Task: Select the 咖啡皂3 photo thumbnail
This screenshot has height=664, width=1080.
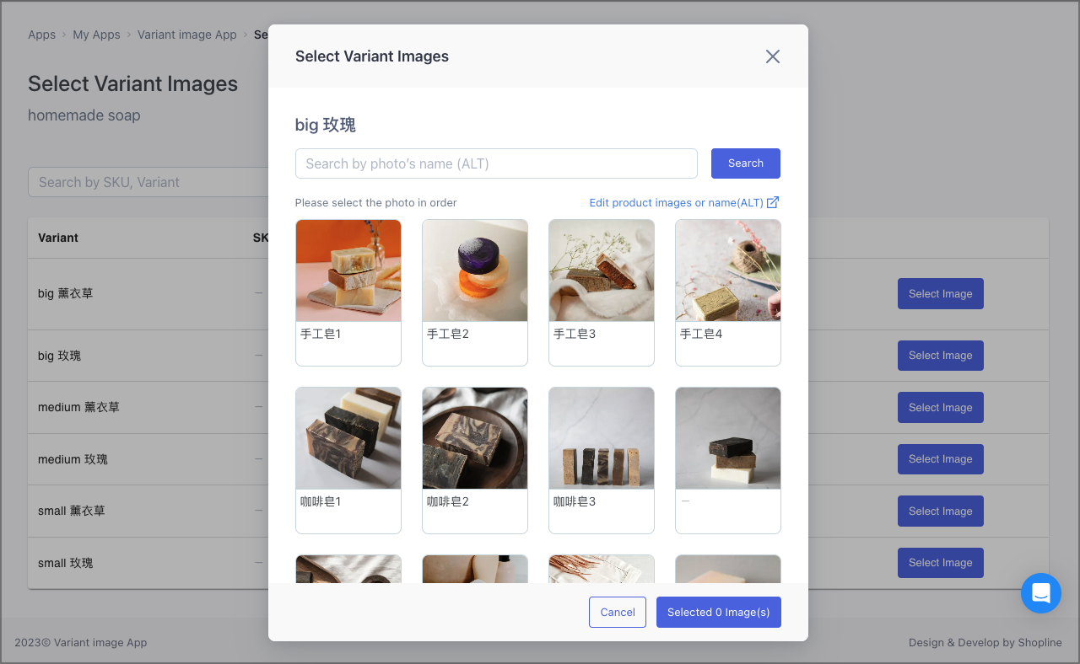Action: coord(602,438)
